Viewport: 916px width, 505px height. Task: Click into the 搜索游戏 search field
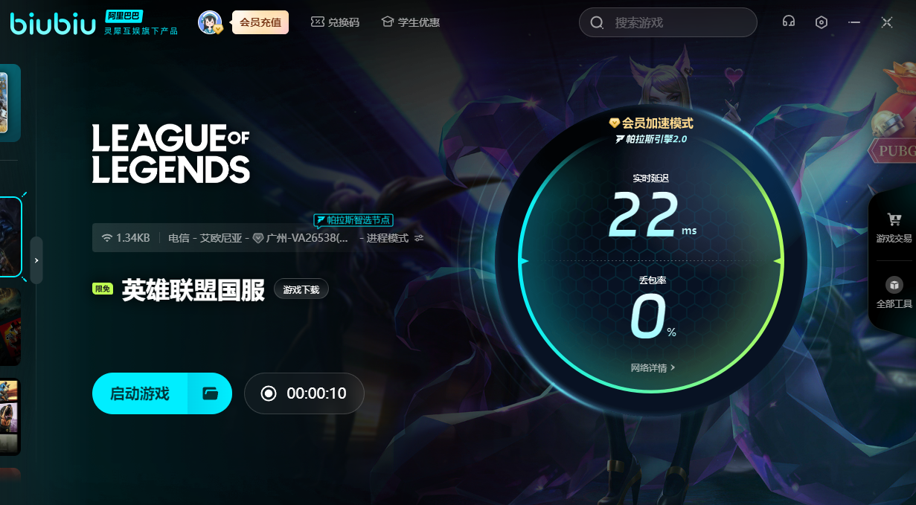[668, 22]
